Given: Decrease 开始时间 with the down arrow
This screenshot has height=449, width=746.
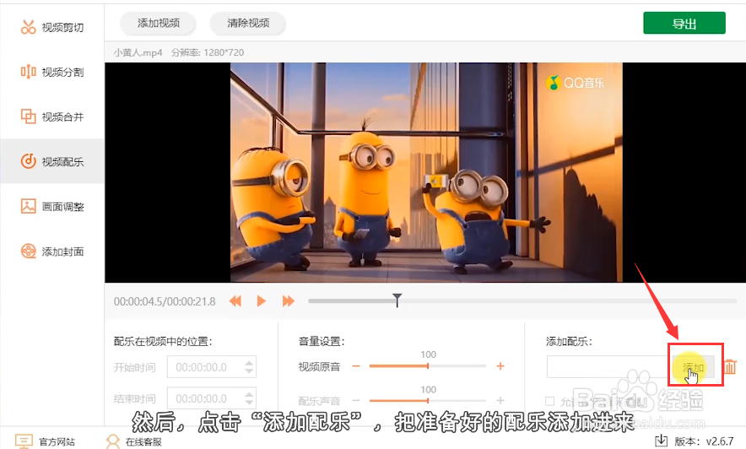Looking at the screenshot, I should [249, 371].
